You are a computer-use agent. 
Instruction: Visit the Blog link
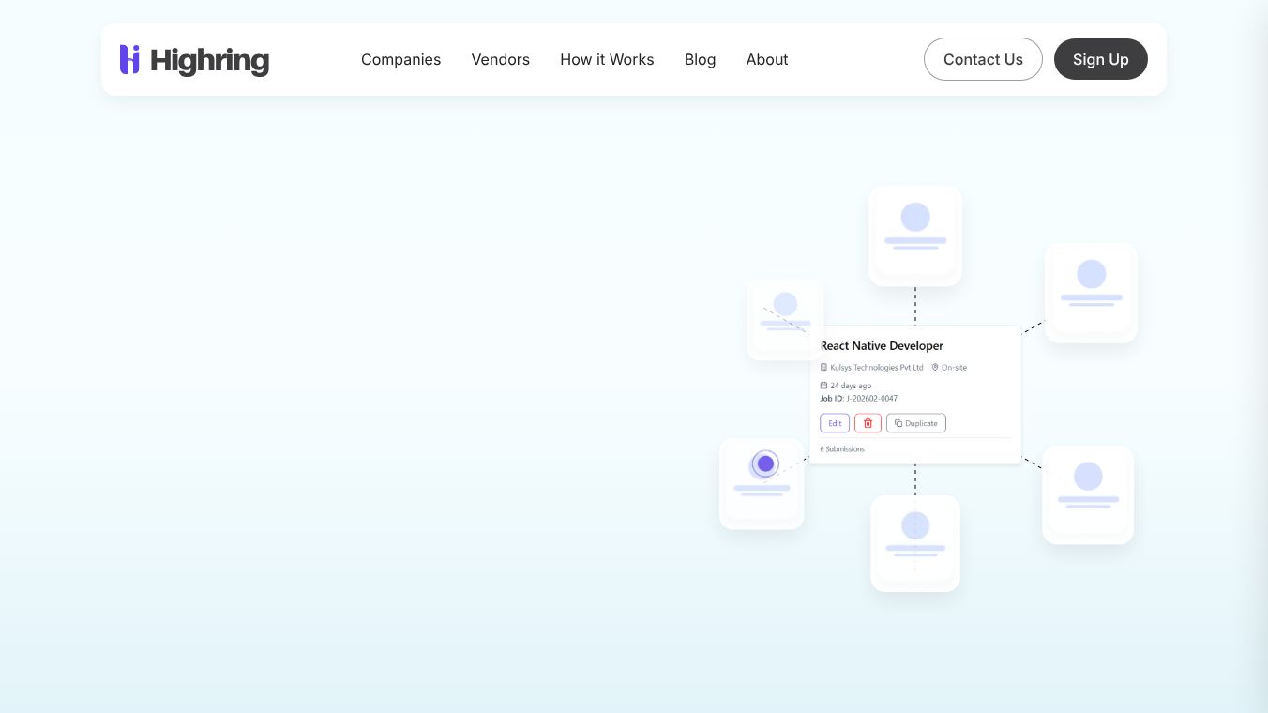[701, 59]
